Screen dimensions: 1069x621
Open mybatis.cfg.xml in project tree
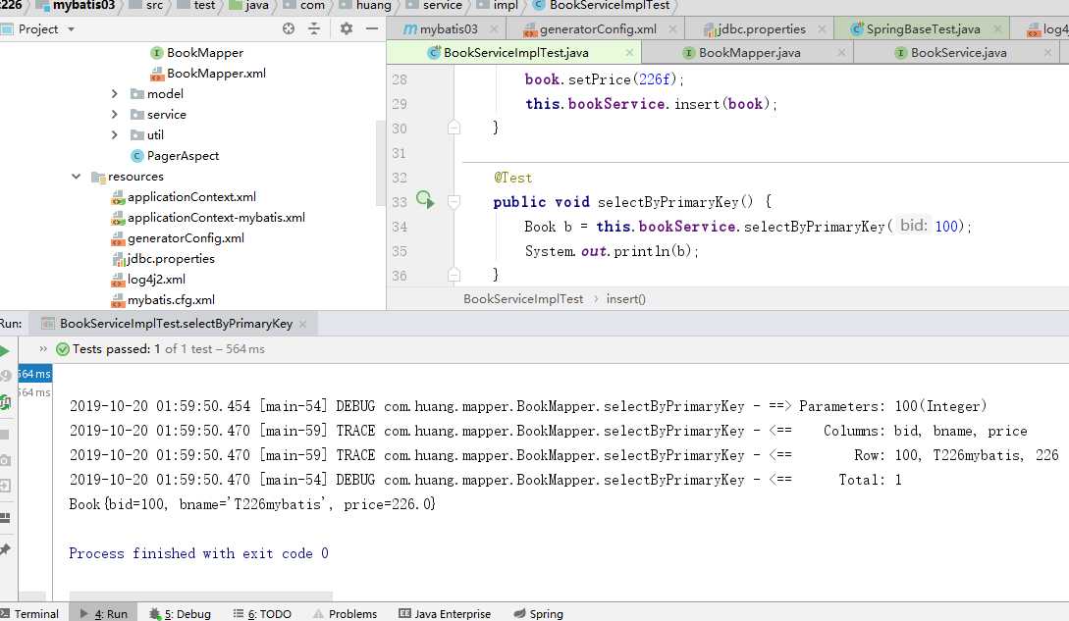point(163,299)
